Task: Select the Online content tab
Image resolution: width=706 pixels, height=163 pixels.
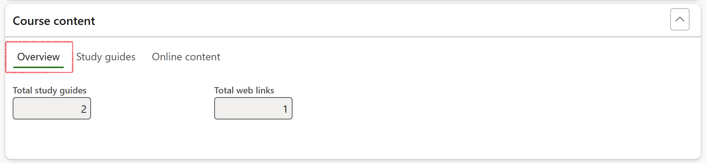Action: coord(186,57)
